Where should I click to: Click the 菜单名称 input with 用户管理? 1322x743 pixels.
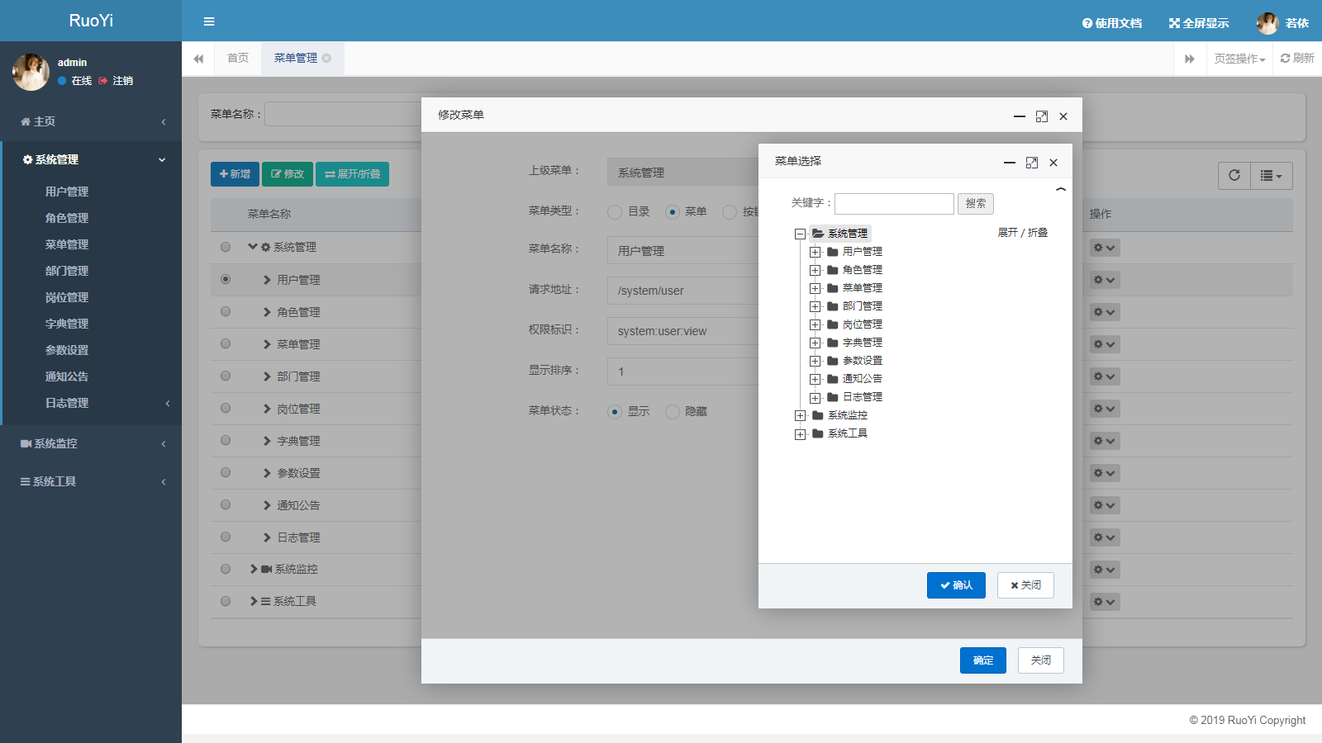683,251
